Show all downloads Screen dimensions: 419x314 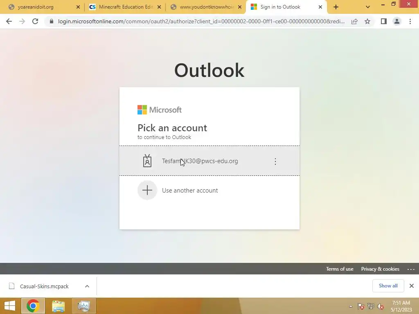pos(388,286)
